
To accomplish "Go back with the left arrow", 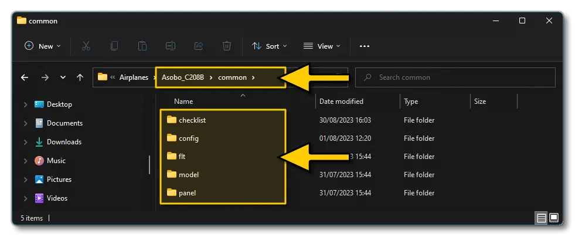I will 25,77.
